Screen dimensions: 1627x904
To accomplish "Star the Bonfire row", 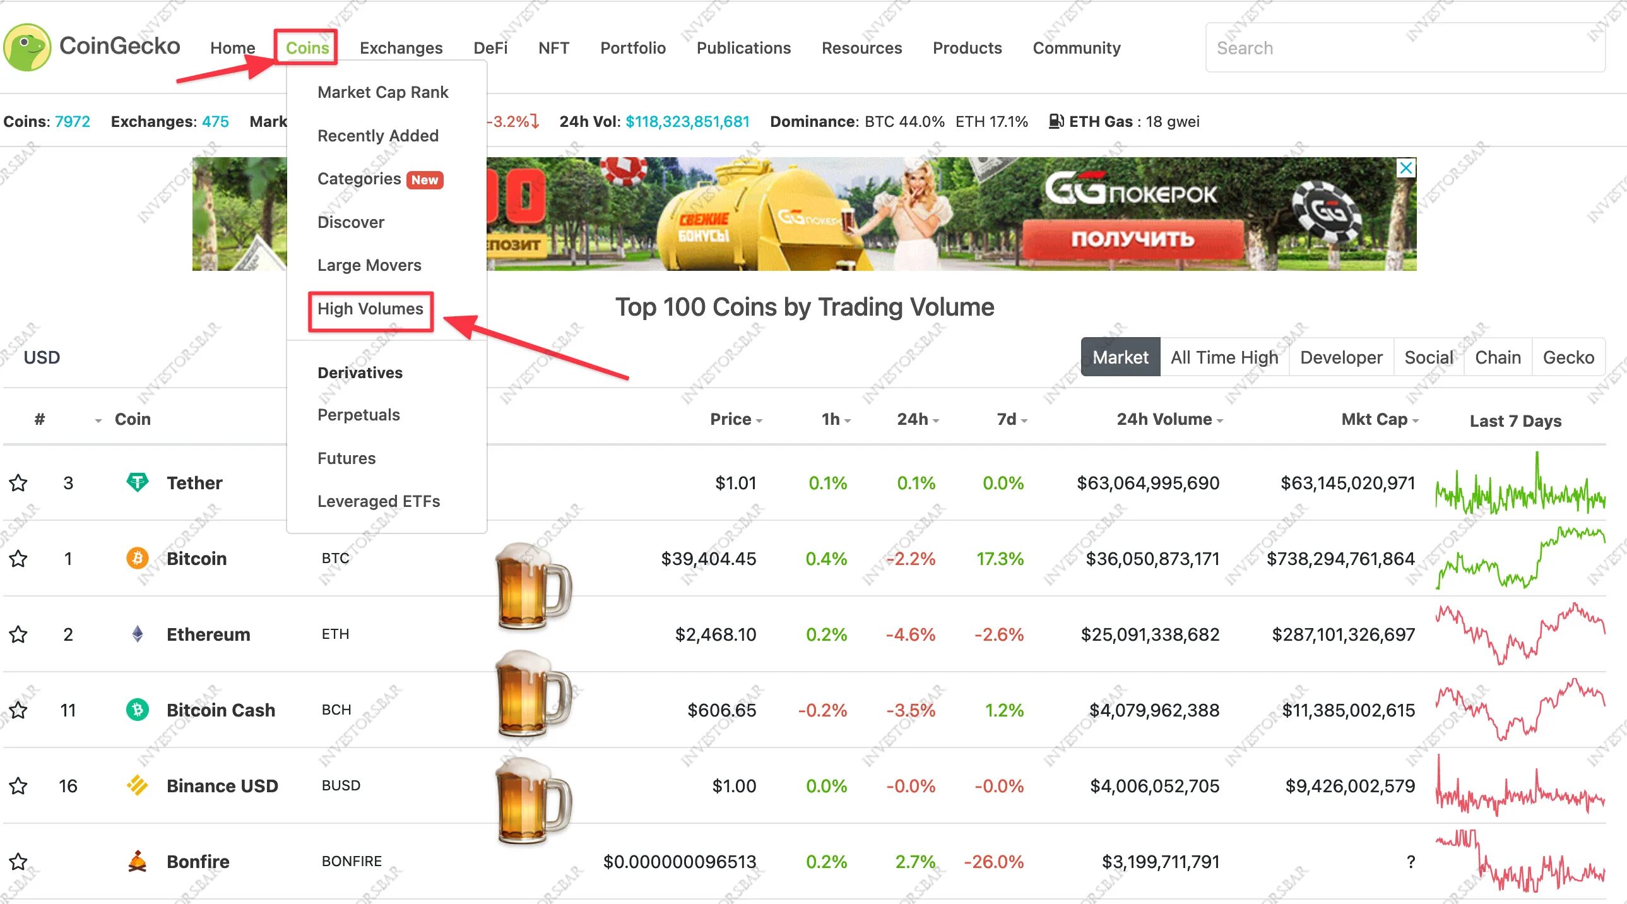I will point(18,862).
